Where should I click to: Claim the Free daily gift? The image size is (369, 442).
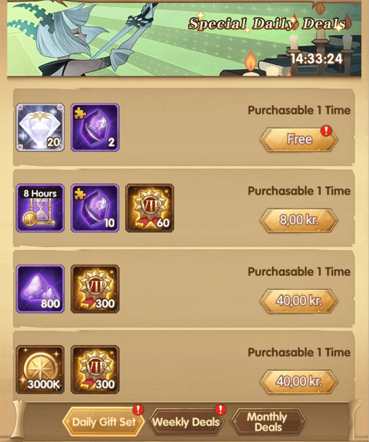pos(299,139)
